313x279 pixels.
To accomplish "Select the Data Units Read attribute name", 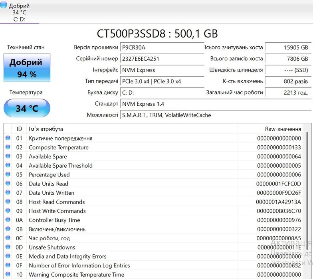I will [x=48, y=184].
